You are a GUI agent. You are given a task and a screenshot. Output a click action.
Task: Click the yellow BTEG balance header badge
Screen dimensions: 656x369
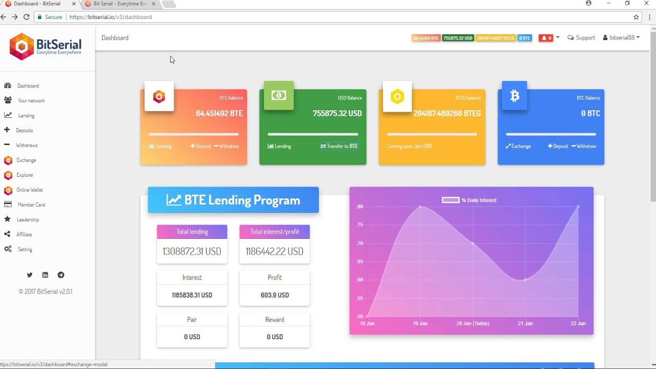496,38
